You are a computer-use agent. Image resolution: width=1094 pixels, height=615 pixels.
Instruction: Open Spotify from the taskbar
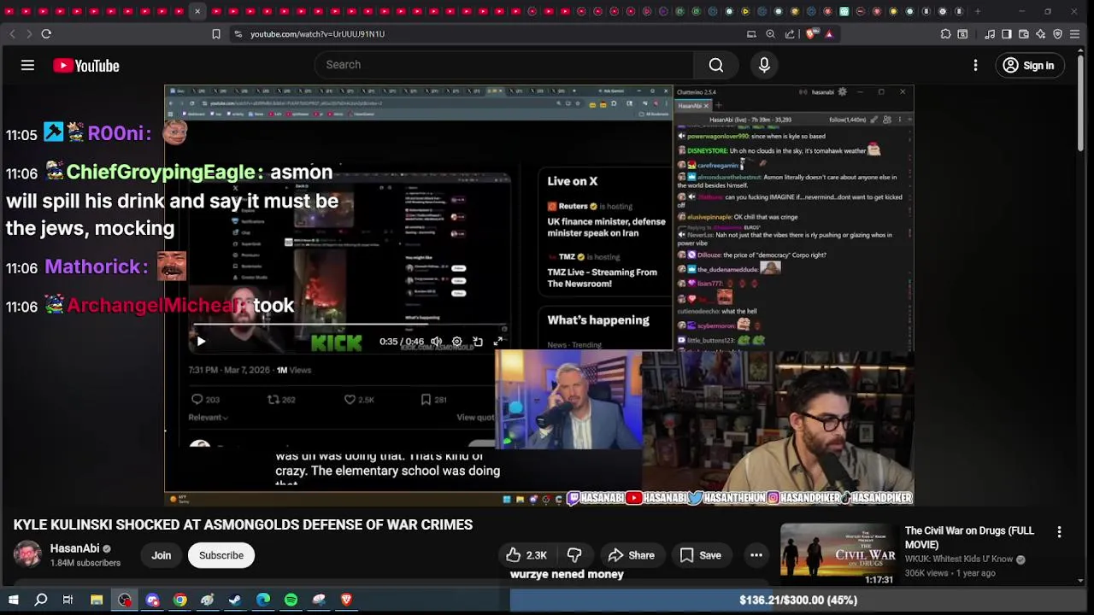click(291, 600)
